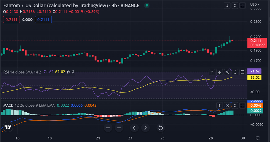Click date 28 on the time axis
Screen dimensions: 270x142
tap(211, 138)
